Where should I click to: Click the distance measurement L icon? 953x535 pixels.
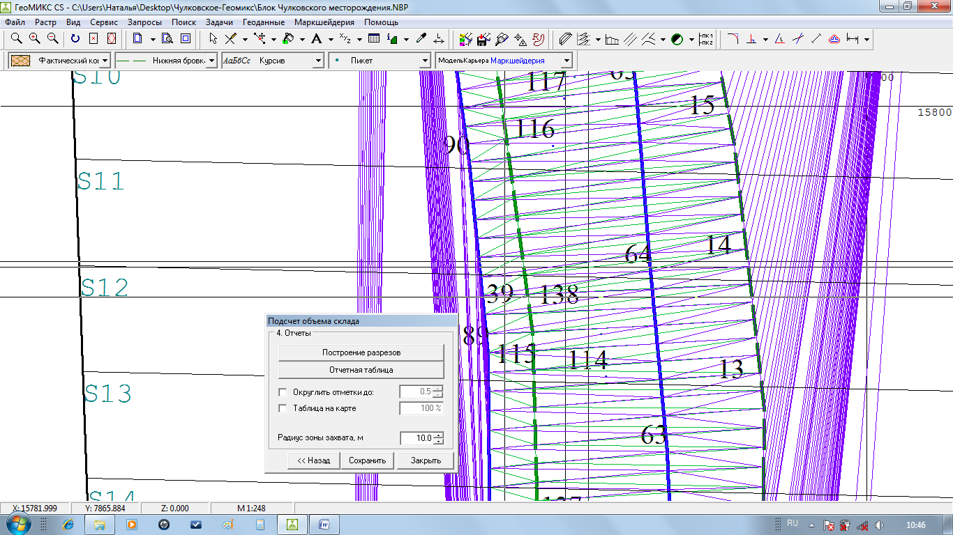[439, 39]
